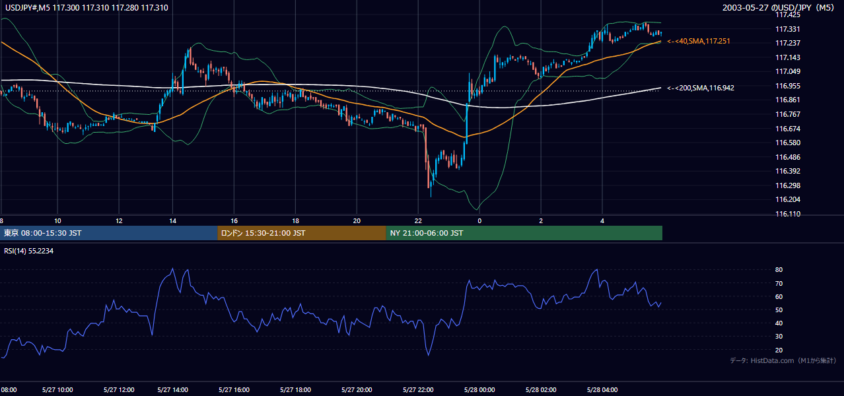Click the RSI axis level 70
This screenshot has width=844, height=396.
(x=779, y=283)
